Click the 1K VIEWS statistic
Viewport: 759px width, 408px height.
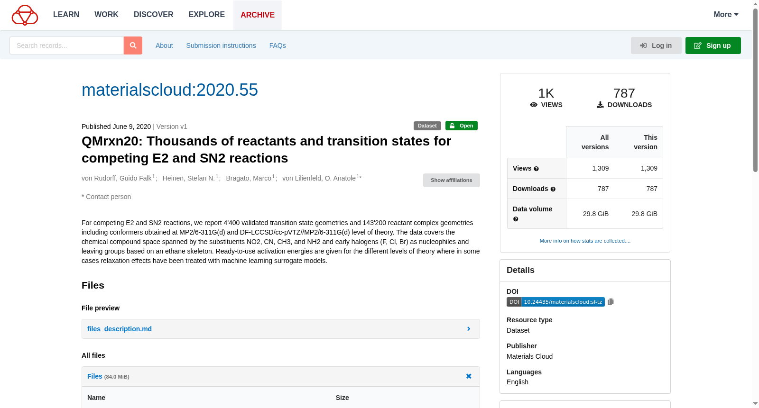coord(546,98)
